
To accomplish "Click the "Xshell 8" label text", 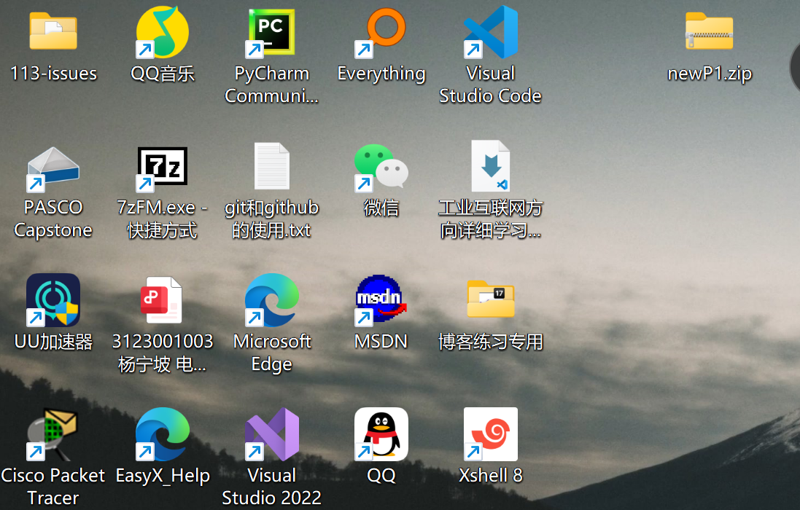I will coord(490,475).
